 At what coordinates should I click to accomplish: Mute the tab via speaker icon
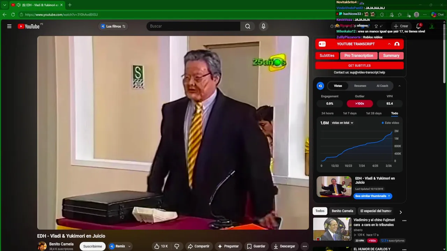tap(18, 5)
